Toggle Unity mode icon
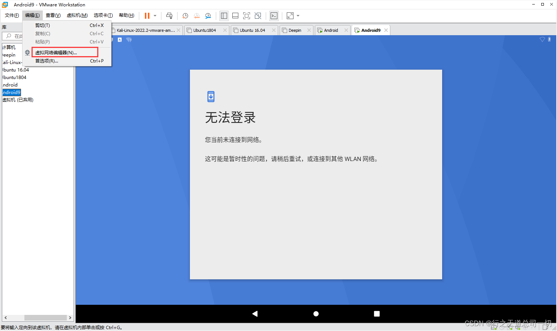557x331 pixels. [x=258, y=16]
